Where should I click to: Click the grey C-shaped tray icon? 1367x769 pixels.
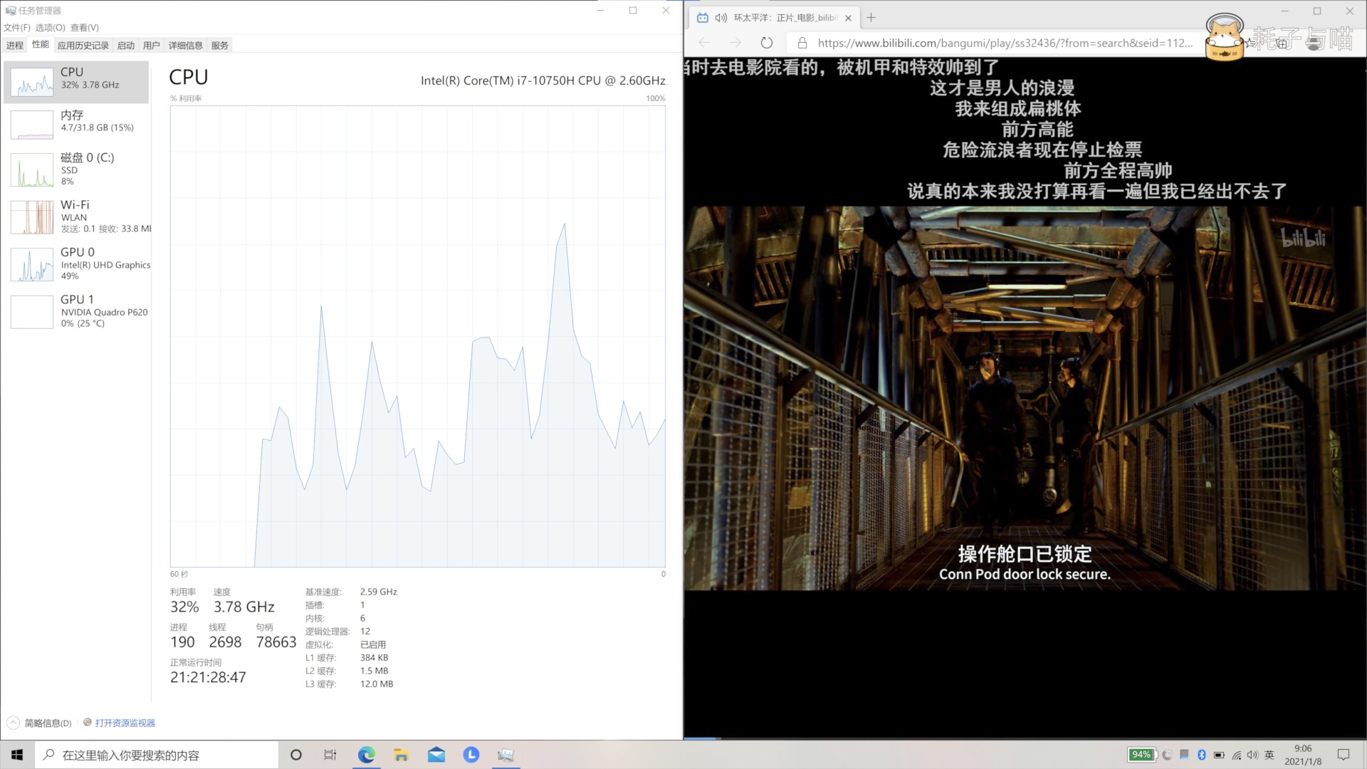1168,755
